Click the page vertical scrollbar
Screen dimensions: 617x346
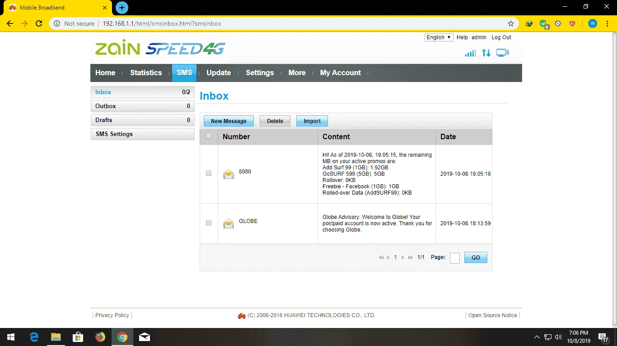[x=614, y=179]
